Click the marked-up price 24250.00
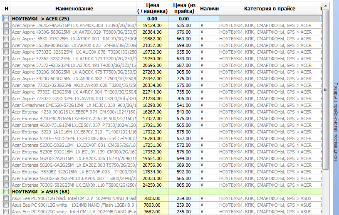This screenshot has height=215, width=339. coord(152,185)
